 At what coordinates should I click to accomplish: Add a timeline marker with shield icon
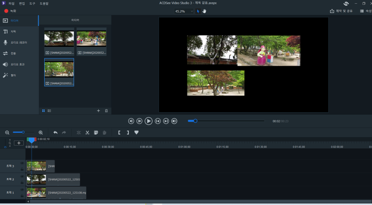click(136, 133)
